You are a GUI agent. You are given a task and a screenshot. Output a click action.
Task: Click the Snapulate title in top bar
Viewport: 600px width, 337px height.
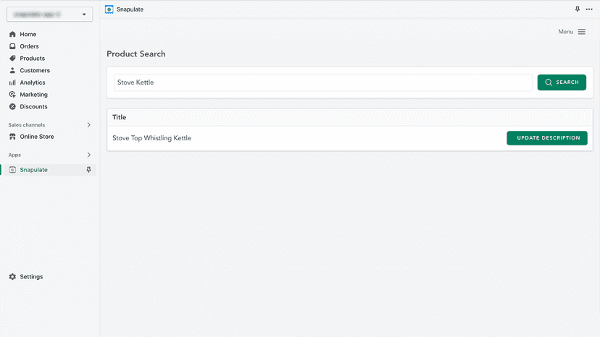click(x=130, y=9)
